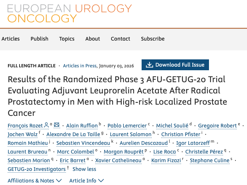Screen dimensions: 247x185
Task: Open the Publish menu
Action: tap(39, 39)
